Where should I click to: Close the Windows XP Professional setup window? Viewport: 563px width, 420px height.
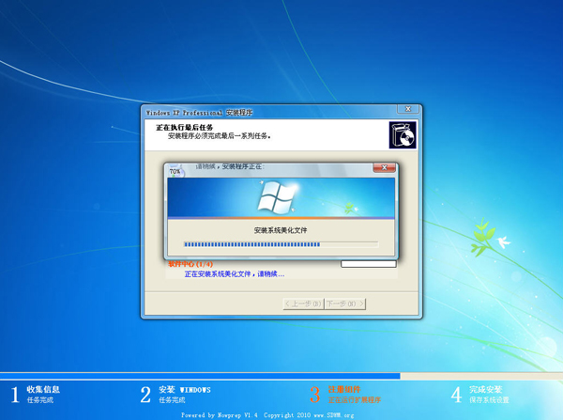pos(408,109)
